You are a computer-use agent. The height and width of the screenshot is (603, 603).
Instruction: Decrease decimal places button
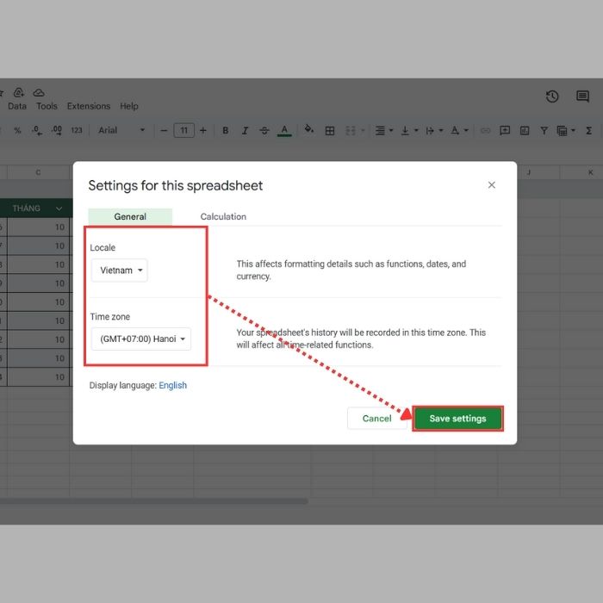pyautogui.click(x=36, y=130)
